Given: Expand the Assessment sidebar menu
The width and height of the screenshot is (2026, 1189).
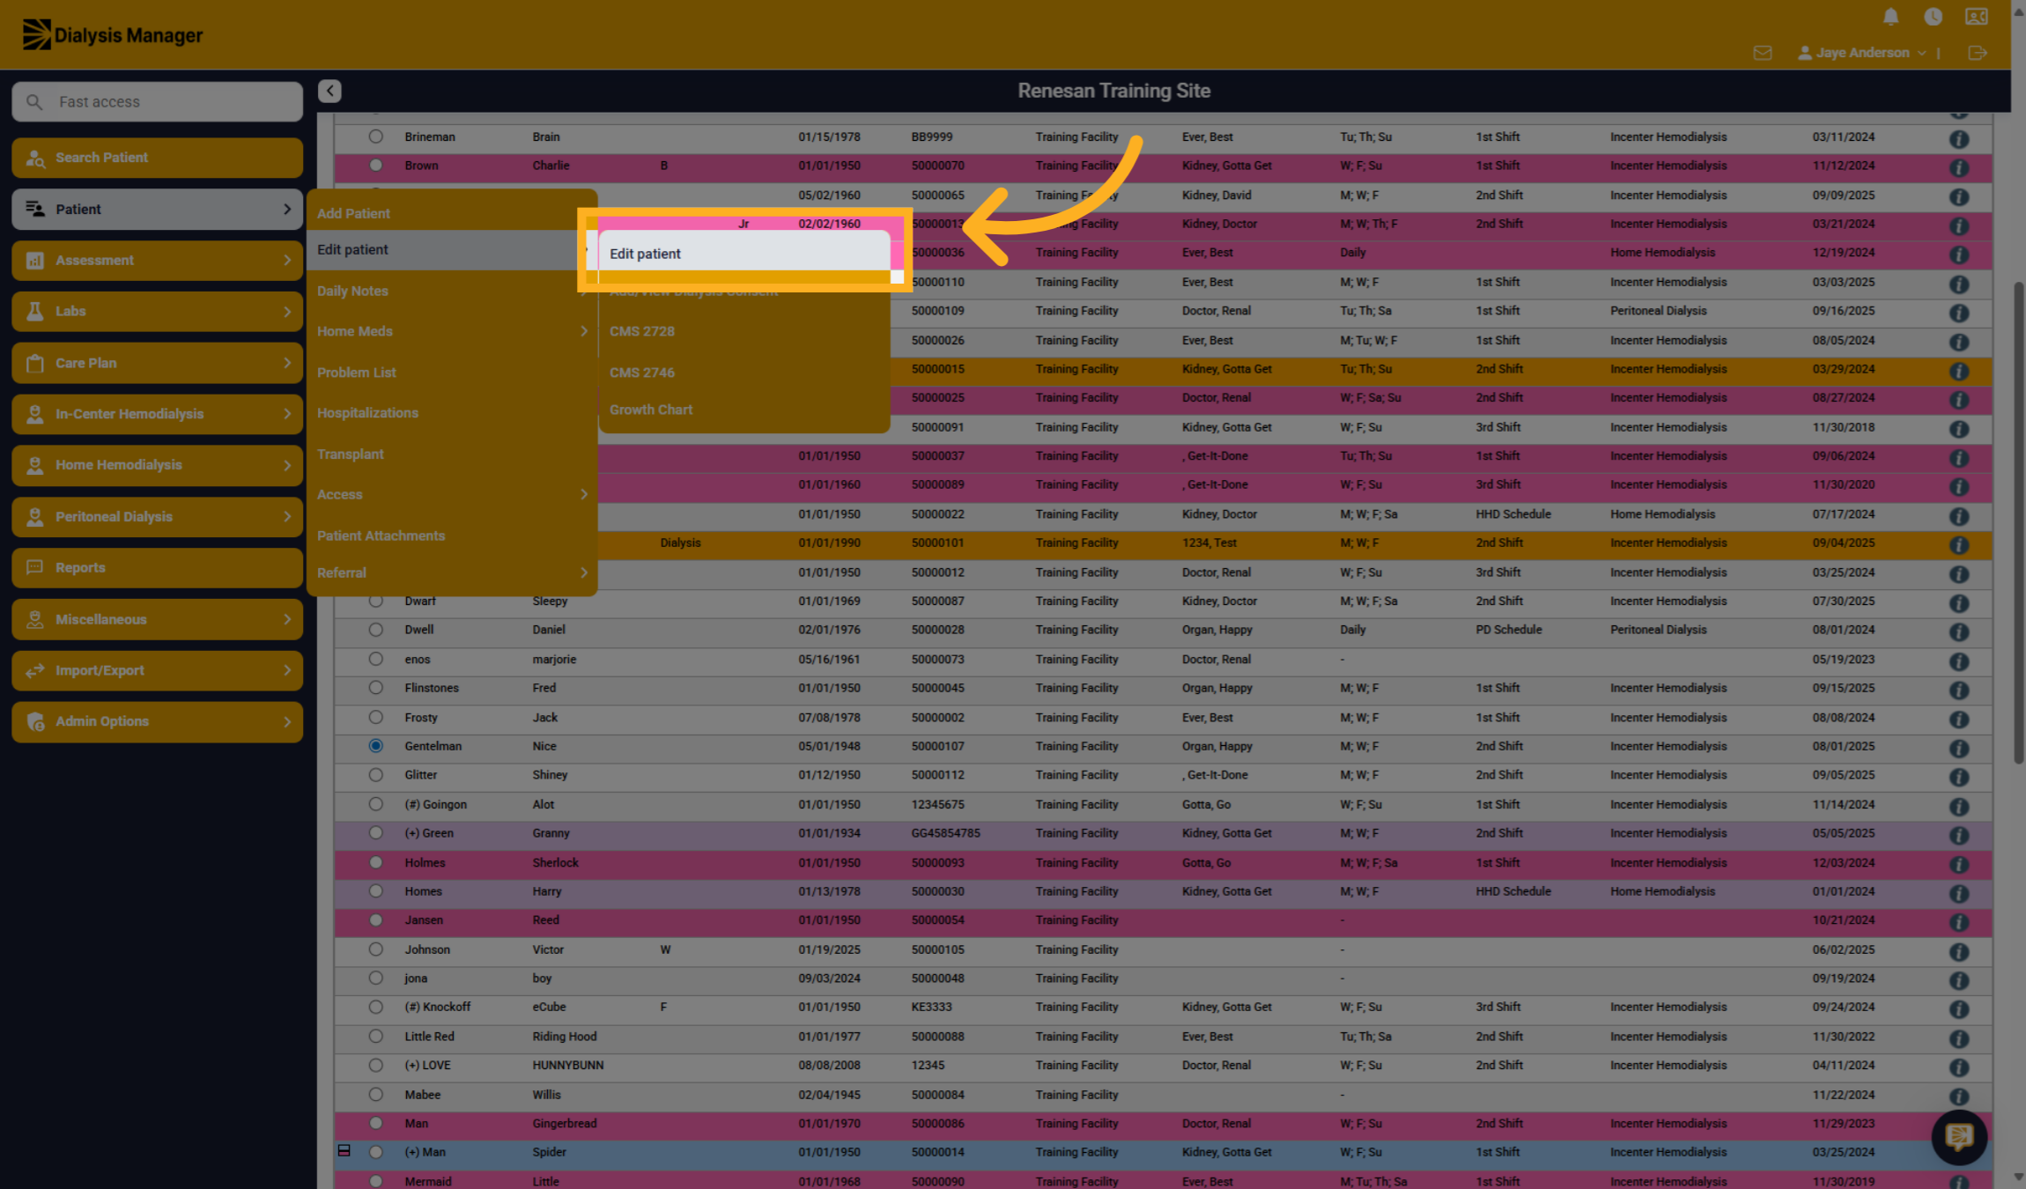Looking at the screenshot, I should (x=158, y=261).
